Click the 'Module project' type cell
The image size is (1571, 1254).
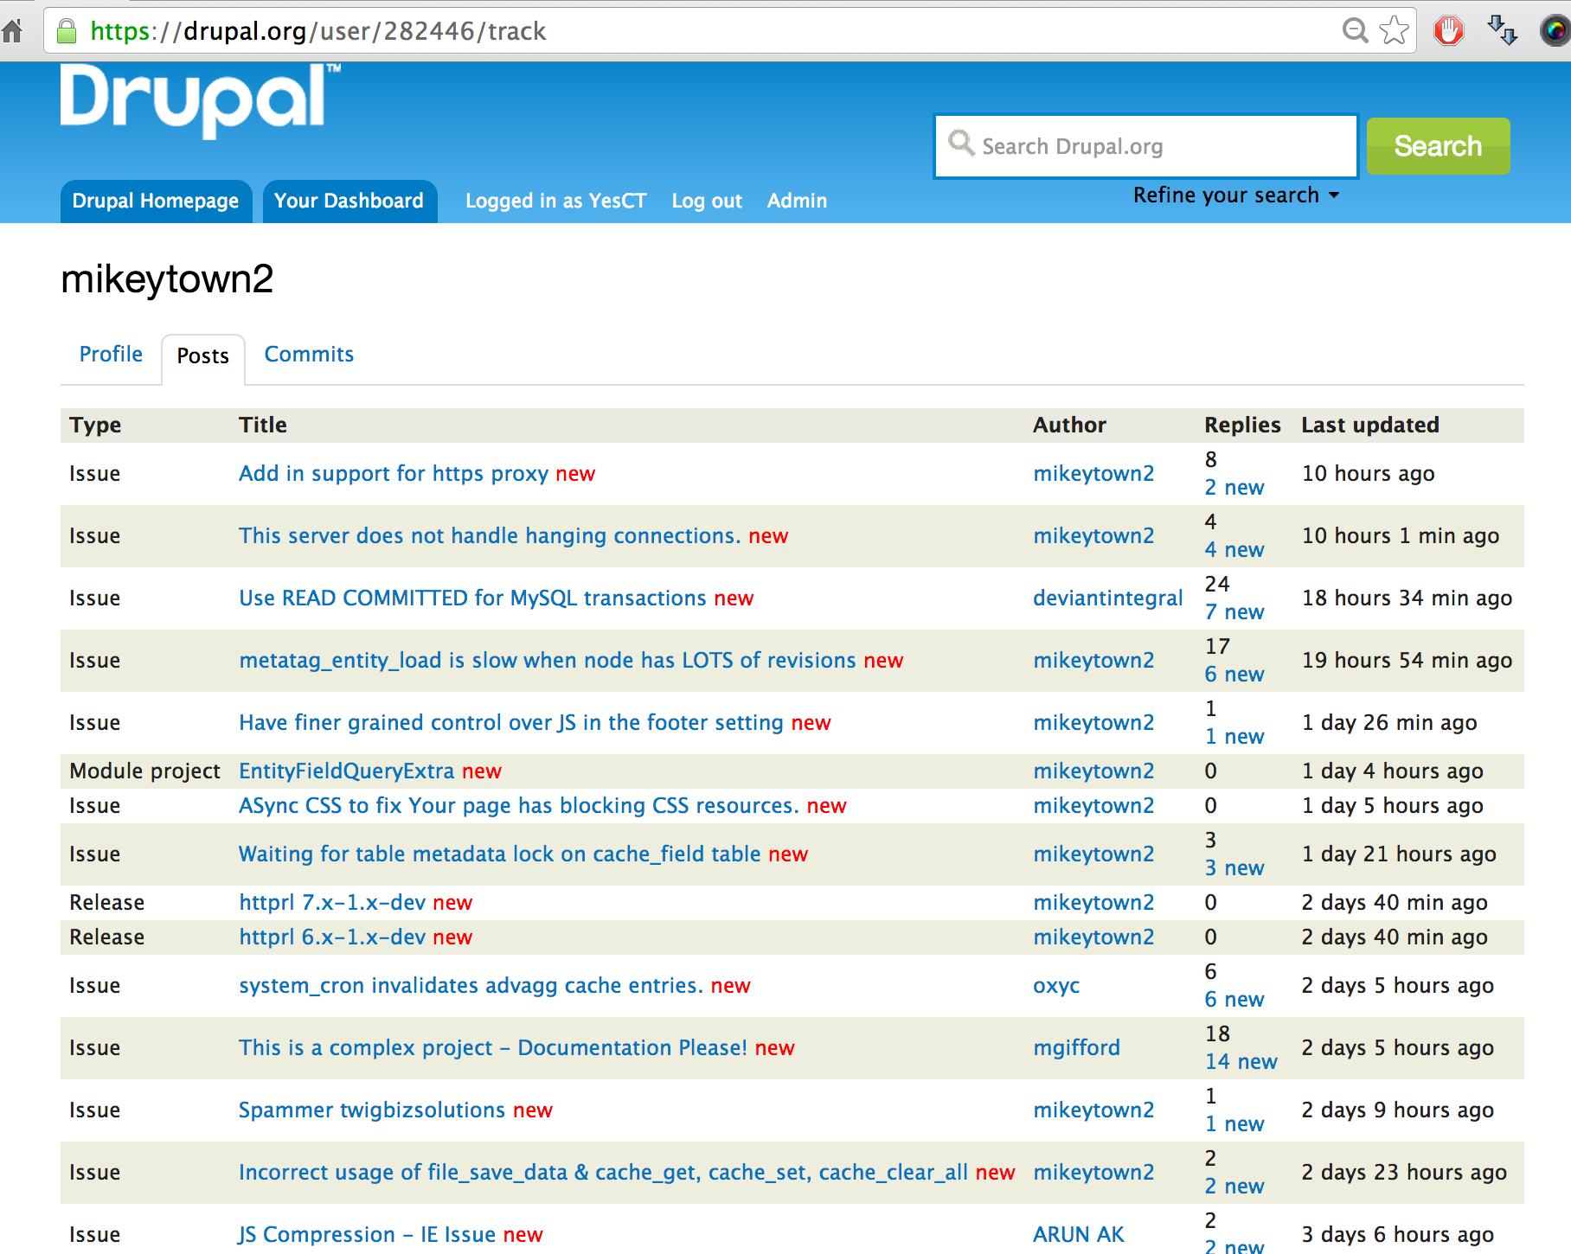(x=145, y=771)
